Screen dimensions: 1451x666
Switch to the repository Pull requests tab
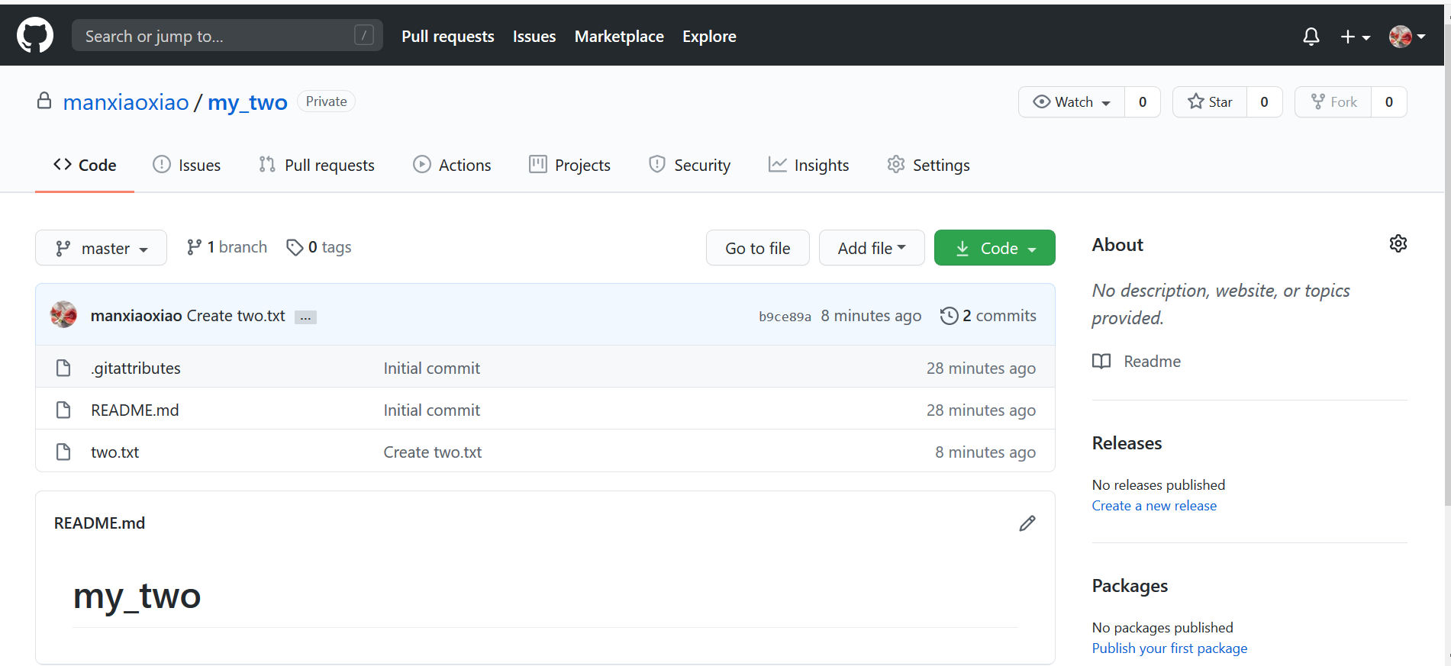(x=317, y=165)
